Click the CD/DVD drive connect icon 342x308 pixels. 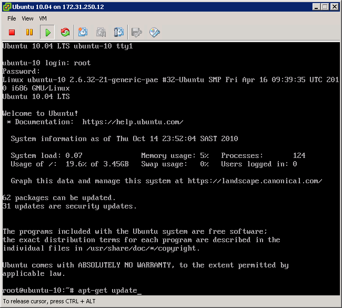click(x=155, y=32)
